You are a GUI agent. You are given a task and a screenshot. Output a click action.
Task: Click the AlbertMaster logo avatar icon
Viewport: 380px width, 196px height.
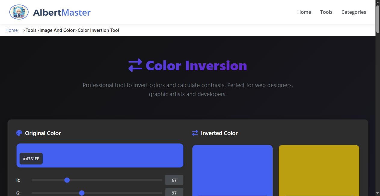19,12
